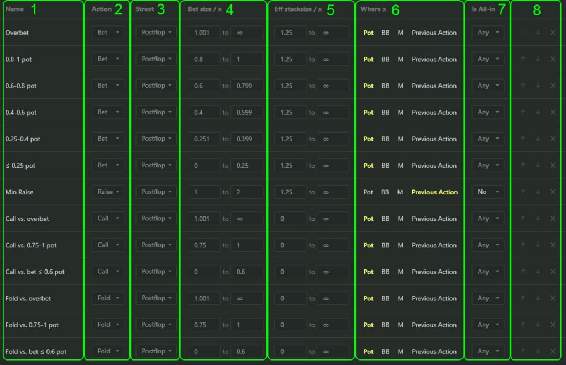Image resolution: width=566 pixels, height=365 pixels.
Task: Move Call vs. overbet row up
Action: point(523,219)
